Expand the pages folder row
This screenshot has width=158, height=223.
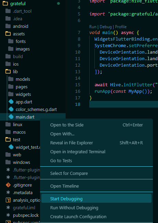(x=33, y=87)
